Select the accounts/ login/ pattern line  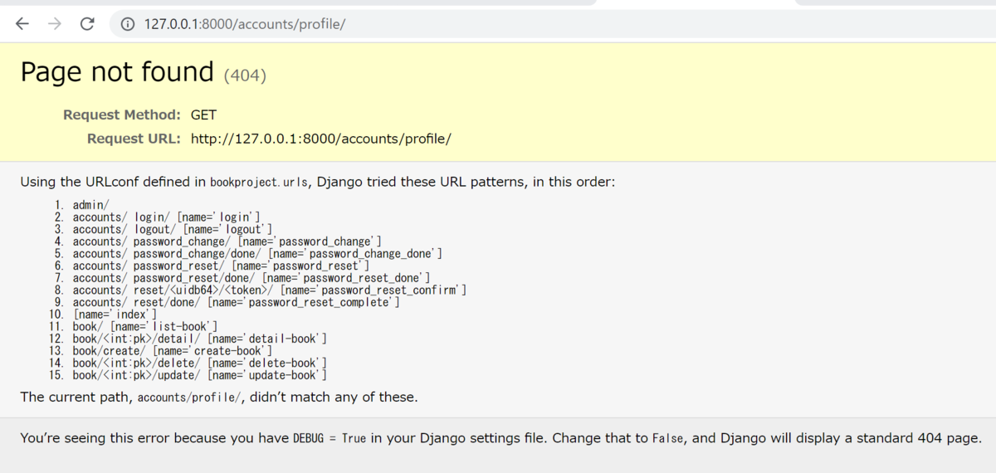point(167,217)
